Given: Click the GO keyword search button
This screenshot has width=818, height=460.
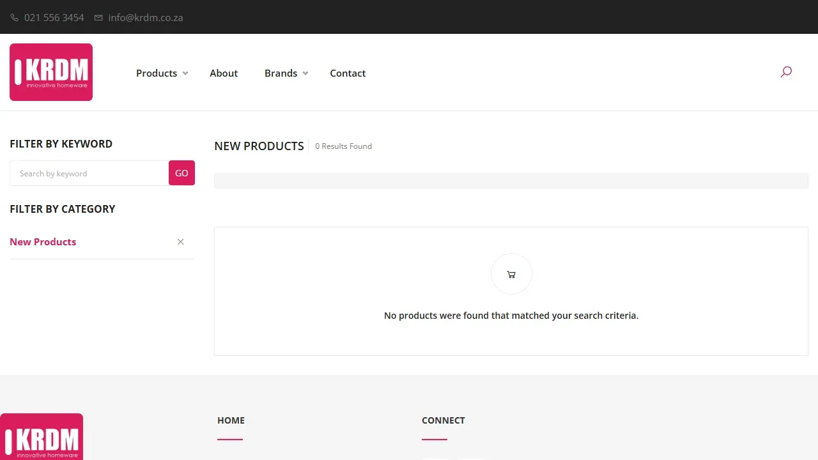Looking at the screenshot, I should point(181,173).
